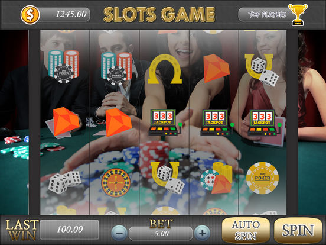Select the center 333 Jackpot machine in reel three
The height and width of the screenshot is (245, 326).
coord(165,122)
